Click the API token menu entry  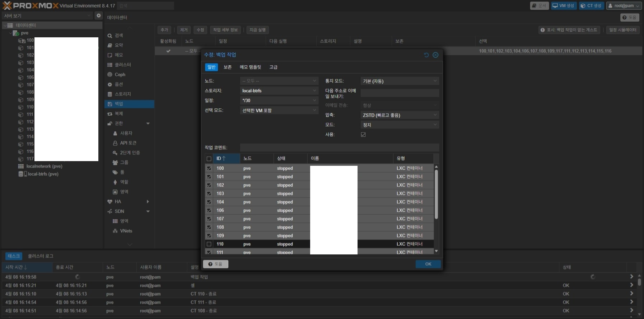(128, 143)
